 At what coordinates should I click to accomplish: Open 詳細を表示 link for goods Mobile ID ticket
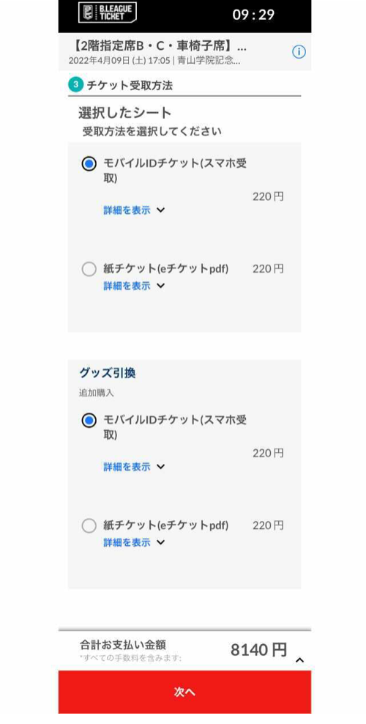point(127,467)
